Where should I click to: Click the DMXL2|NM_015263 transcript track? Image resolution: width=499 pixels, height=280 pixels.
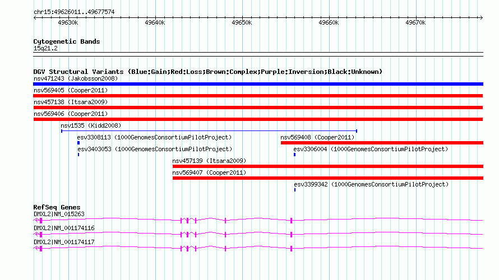(x=258, y=220)
